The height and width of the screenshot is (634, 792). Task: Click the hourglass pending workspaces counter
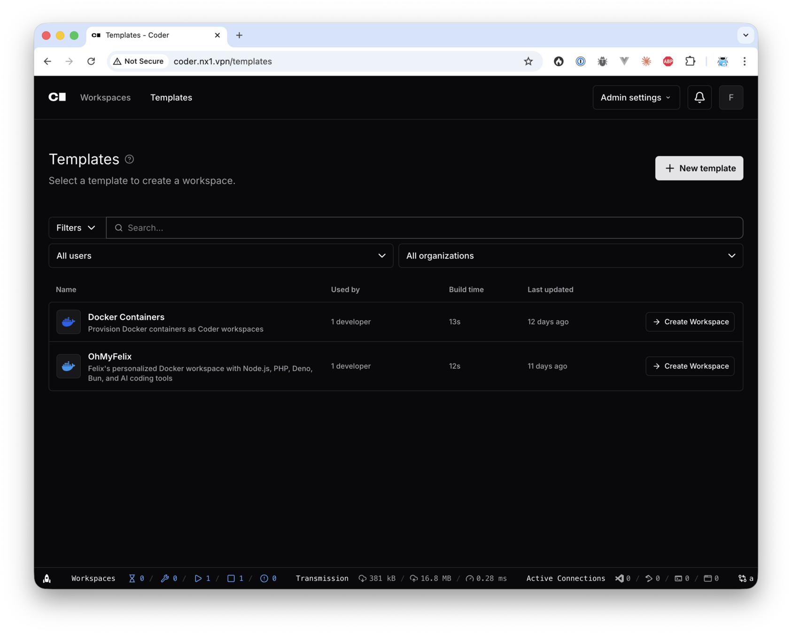click(137, 578)
